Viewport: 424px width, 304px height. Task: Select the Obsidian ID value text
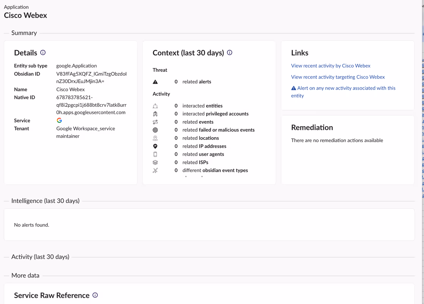[x=91, y=78]
